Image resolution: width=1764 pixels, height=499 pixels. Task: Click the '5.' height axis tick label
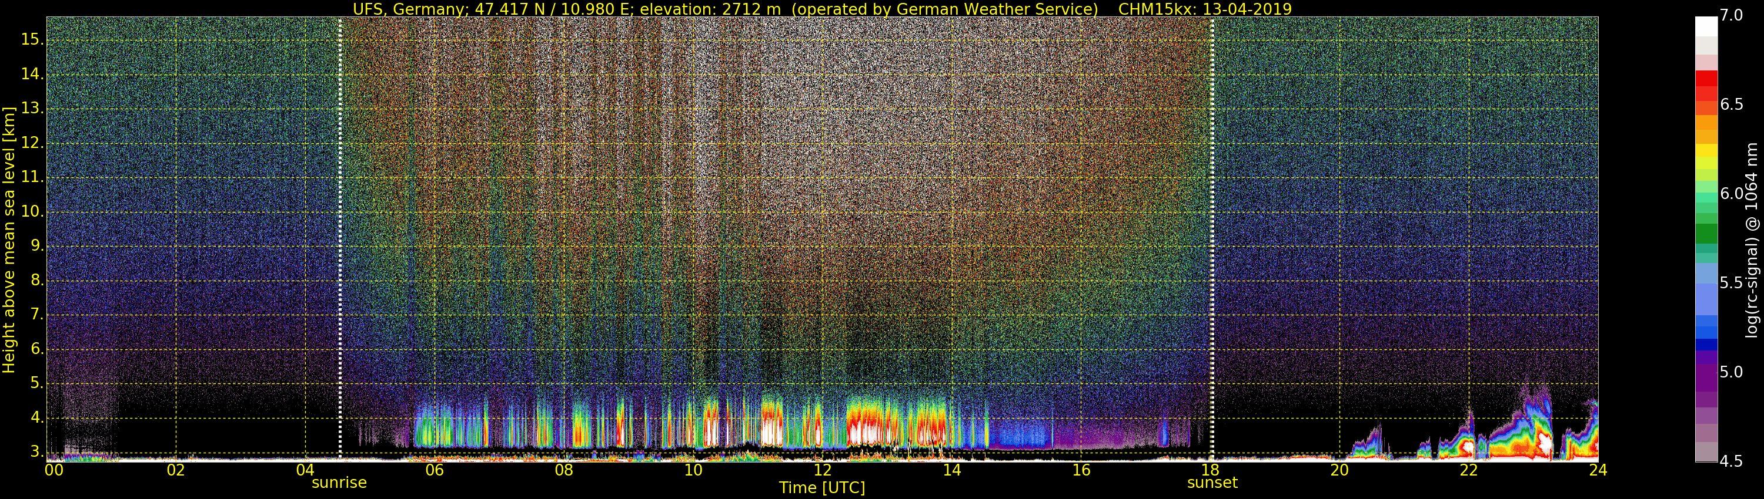coord(36,383)
